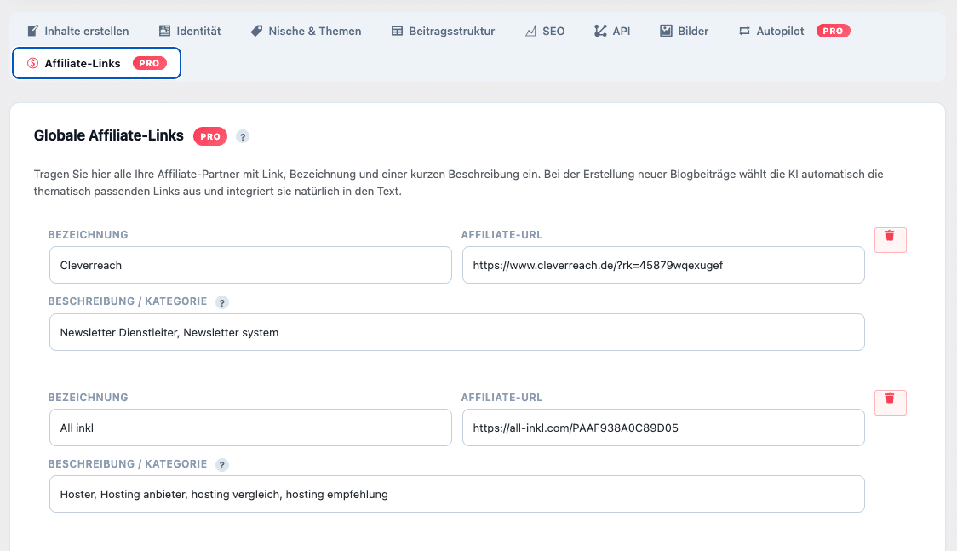Click help icon next to second Beschreibung / Kategorie

[222, 465]
